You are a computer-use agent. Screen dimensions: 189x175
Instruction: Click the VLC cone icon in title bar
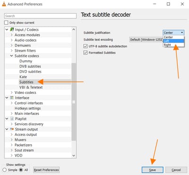4,4
